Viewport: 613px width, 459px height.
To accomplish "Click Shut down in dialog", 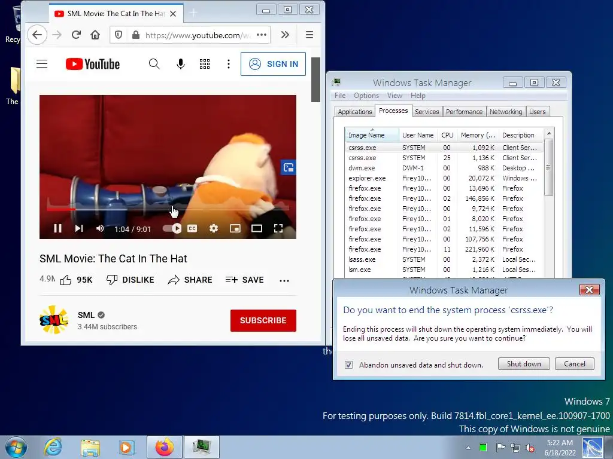I will click(523, 364).
